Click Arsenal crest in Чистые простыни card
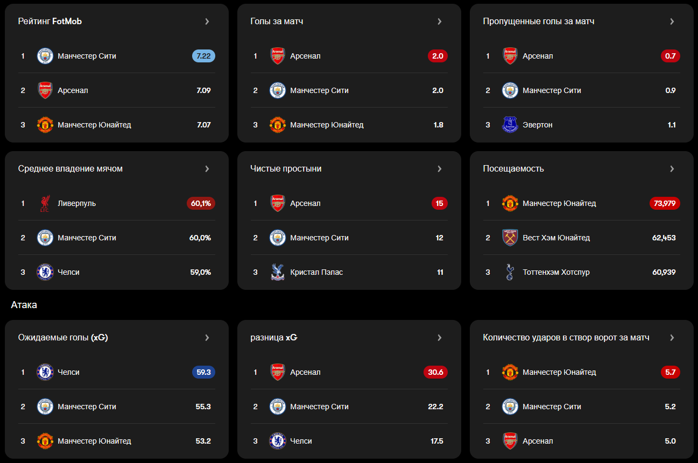The height and width of the screenshot is (463, 698). click(x=277, y=203)
